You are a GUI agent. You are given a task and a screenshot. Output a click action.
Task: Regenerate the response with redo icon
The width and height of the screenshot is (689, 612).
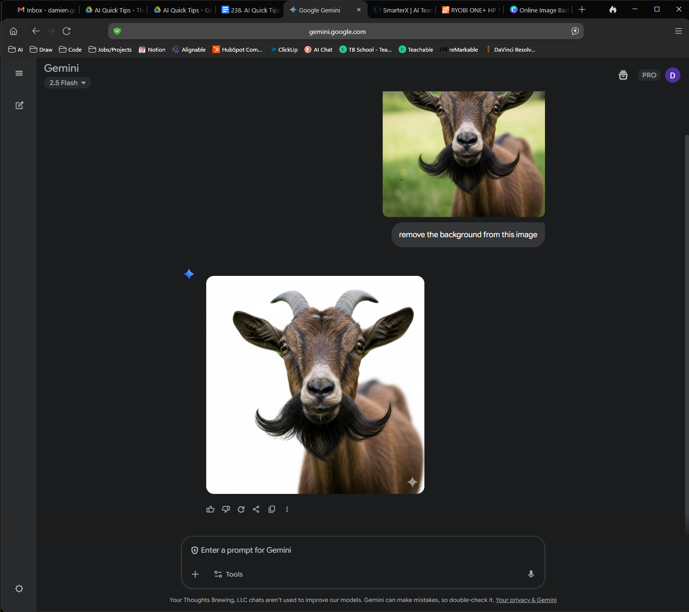[241, 509]
